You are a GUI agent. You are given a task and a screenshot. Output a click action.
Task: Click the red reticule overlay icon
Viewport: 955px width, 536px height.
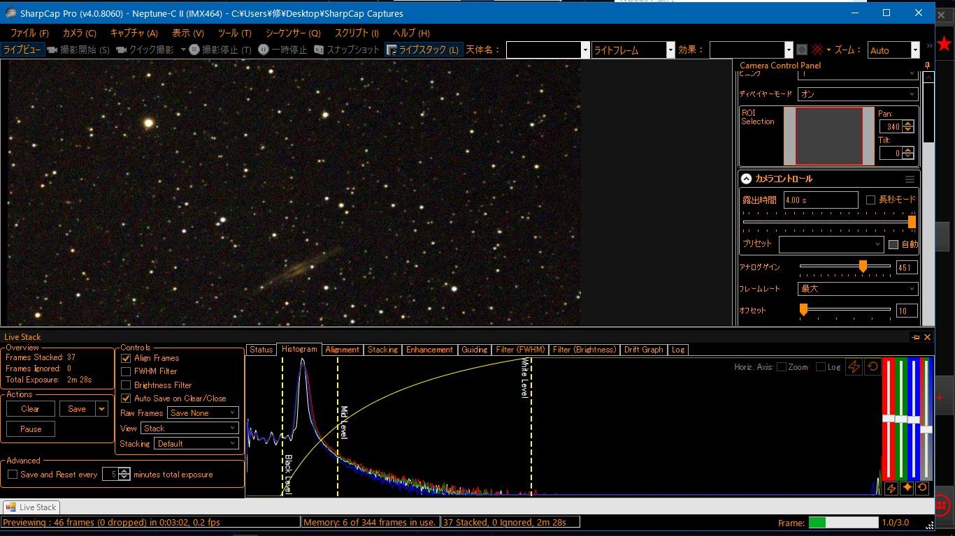tap(817, 50)
